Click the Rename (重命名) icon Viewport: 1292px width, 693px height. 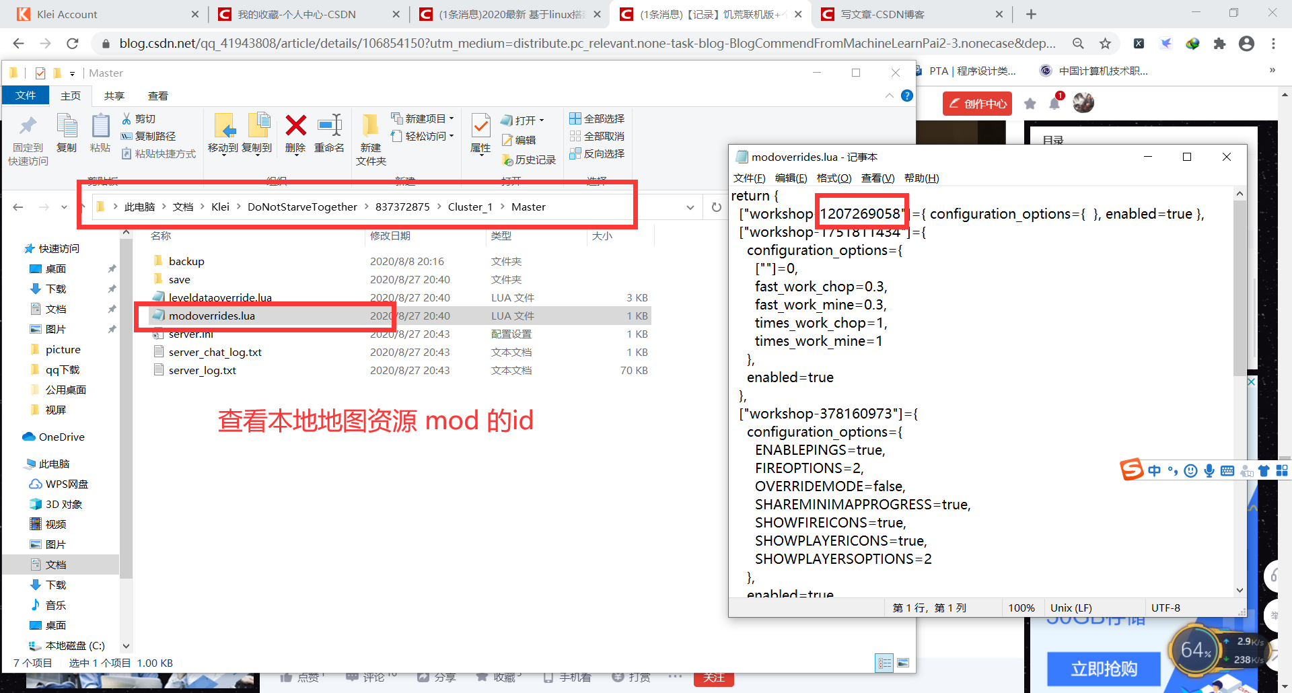point(330,126)
